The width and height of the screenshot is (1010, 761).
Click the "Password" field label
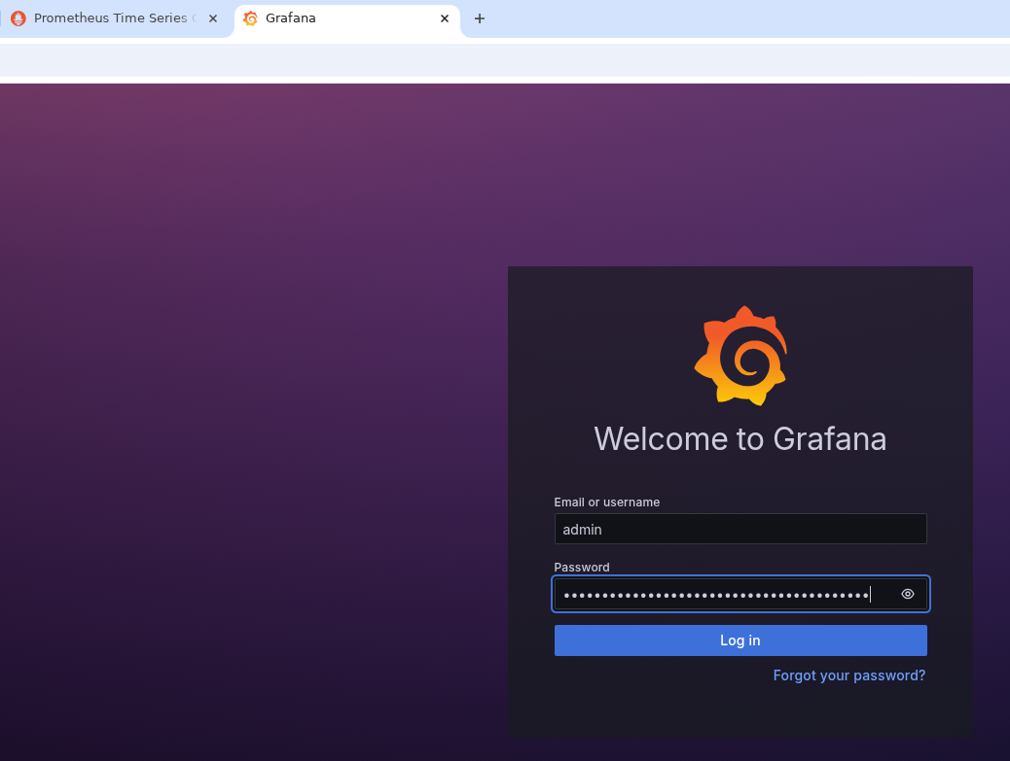point(582,568)
